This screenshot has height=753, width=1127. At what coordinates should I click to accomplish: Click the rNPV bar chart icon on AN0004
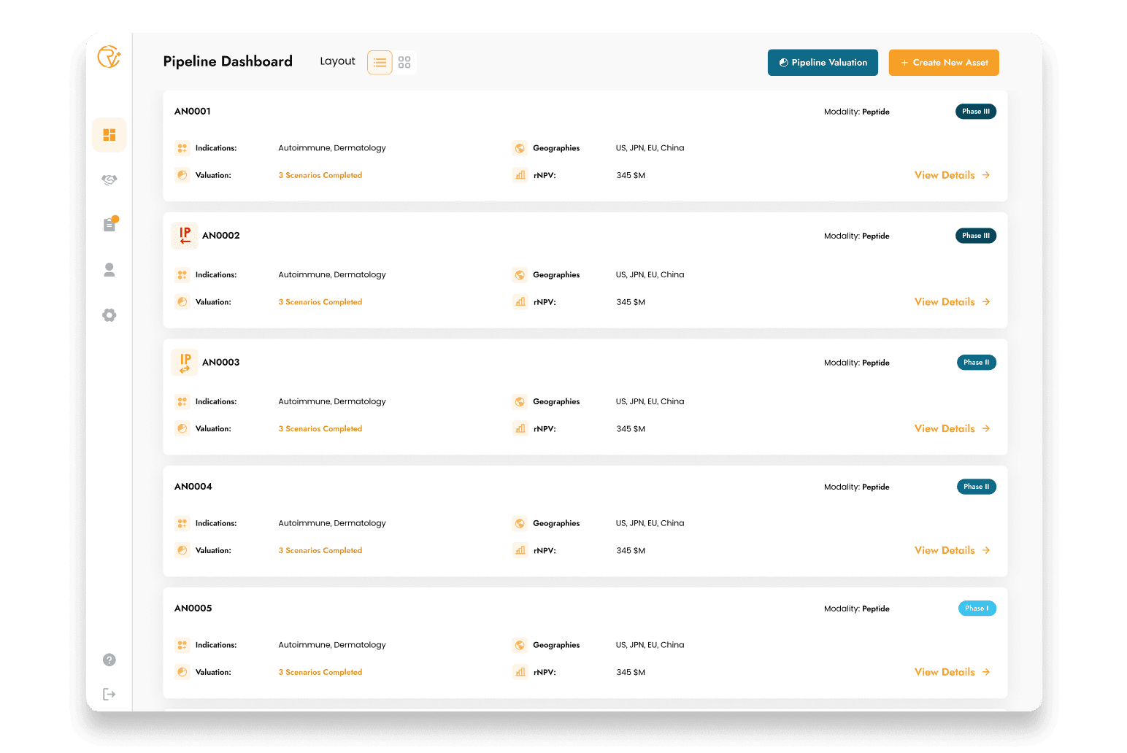click(520, 550)
